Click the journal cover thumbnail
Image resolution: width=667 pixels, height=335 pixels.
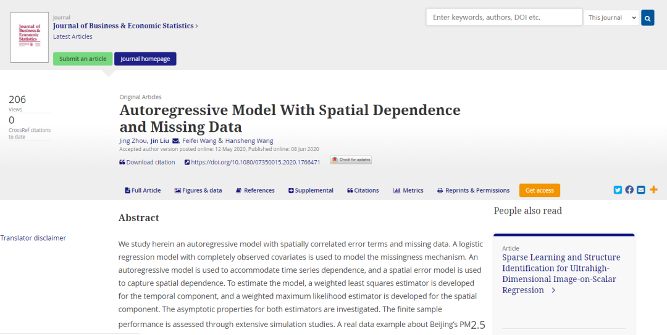(x=29, y=39)
